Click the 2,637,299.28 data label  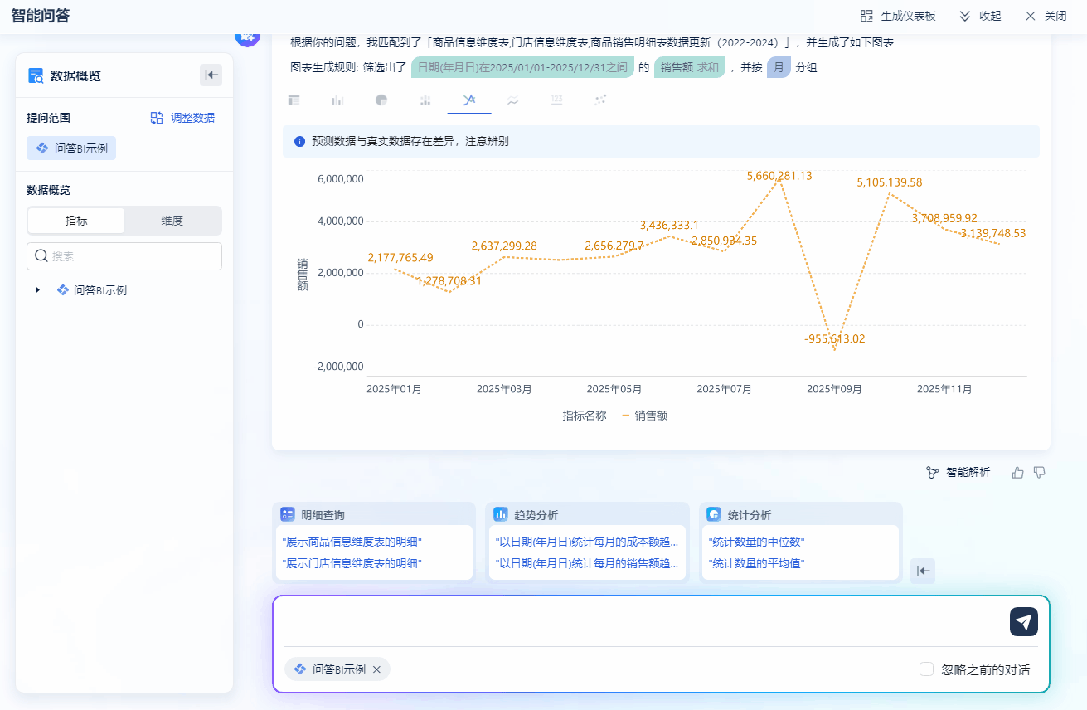504,246
